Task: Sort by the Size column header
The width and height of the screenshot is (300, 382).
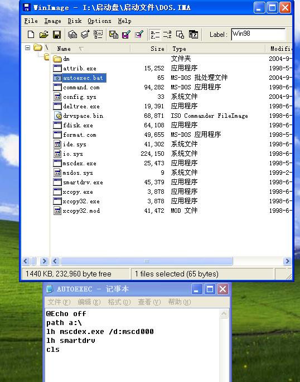Action: [149, 49]
